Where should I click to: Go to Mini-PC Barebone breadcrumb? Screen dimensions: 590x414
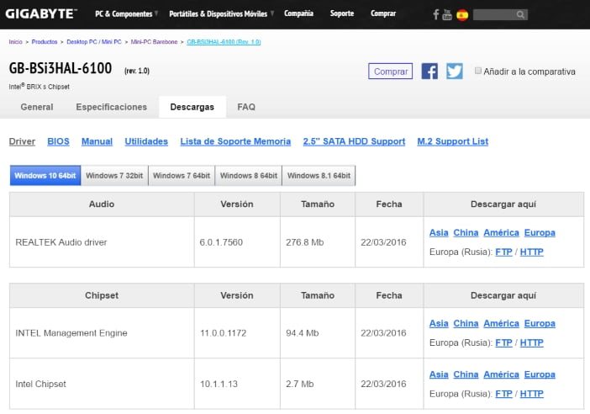coord(154,42)
